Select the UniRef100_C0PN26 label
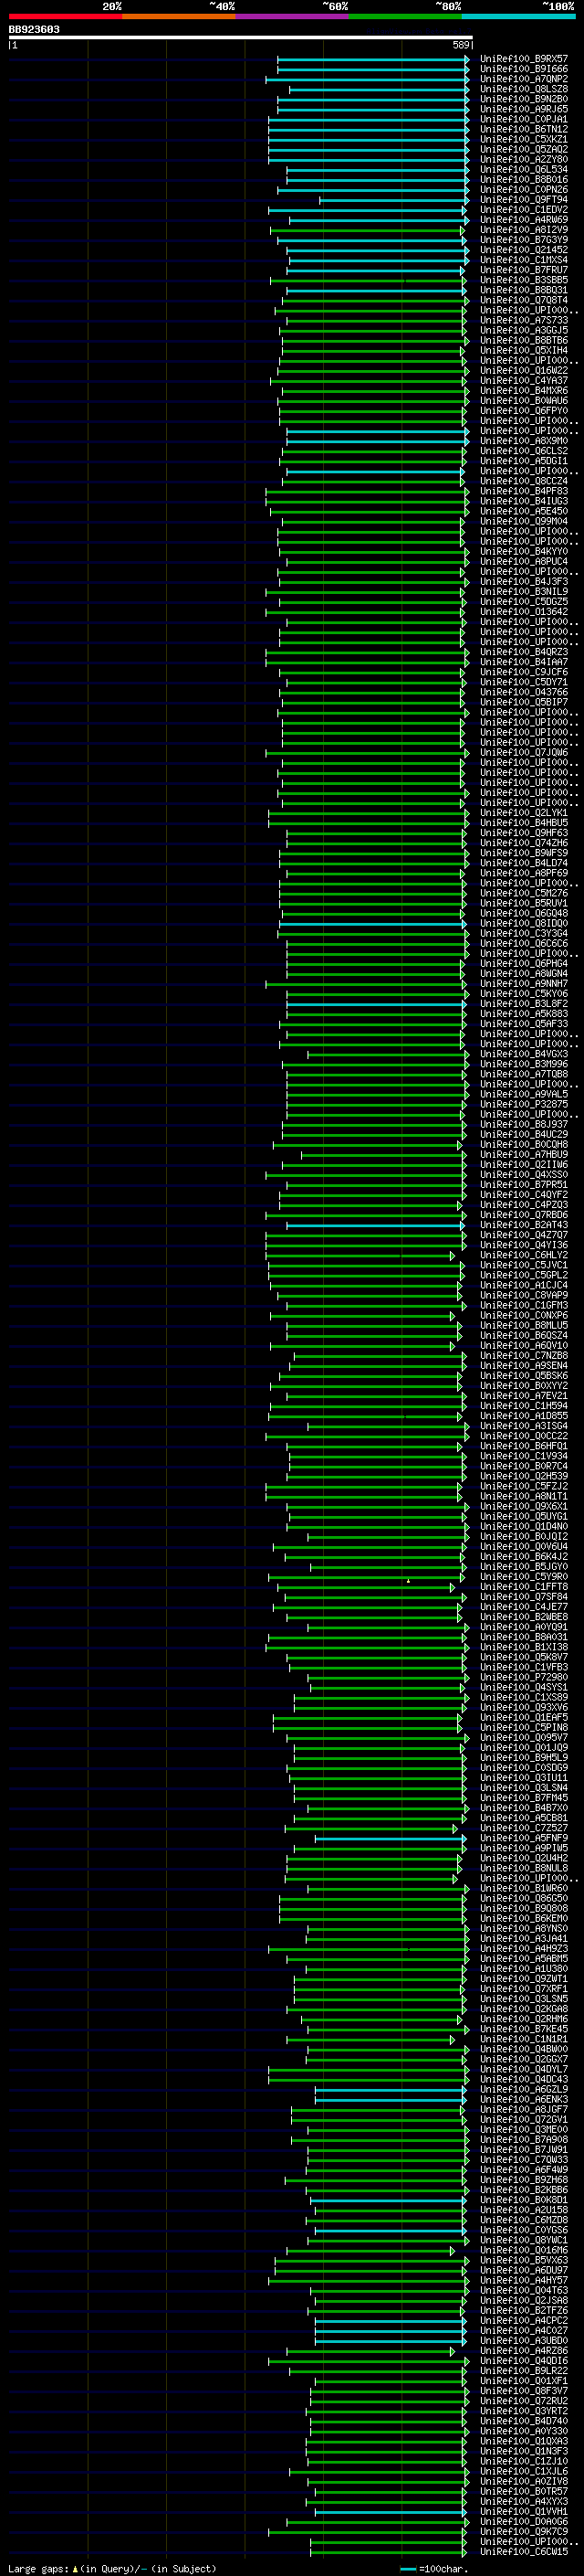Image resolution: width=584 pixels, height=2576 pixels. point(523,190)
